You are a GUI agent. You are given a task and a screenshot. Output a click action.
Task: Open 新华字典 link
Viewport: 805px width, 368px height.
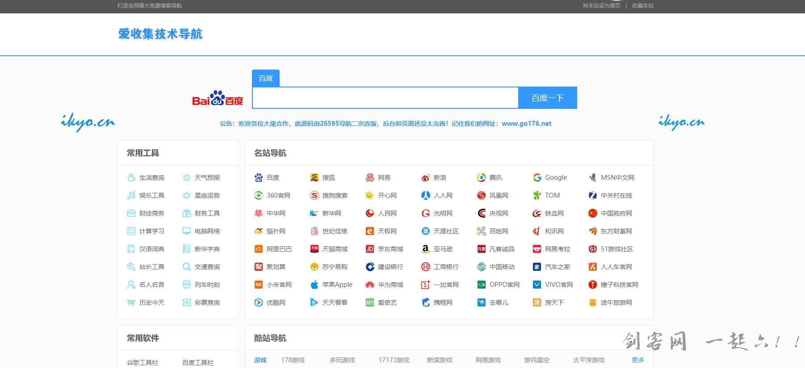pos(207,249)
